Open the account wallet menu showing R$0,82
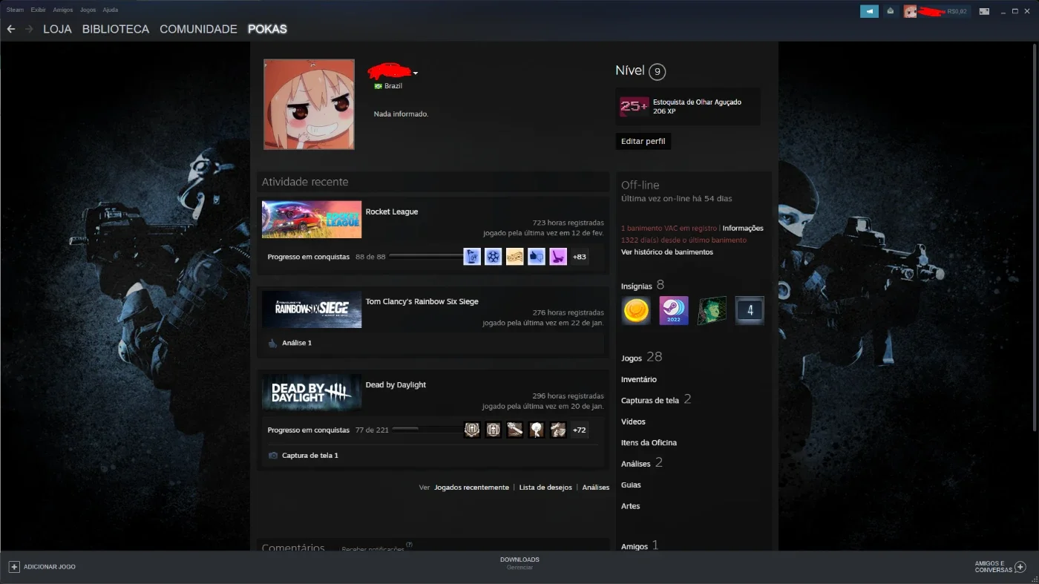 point(936,11)
